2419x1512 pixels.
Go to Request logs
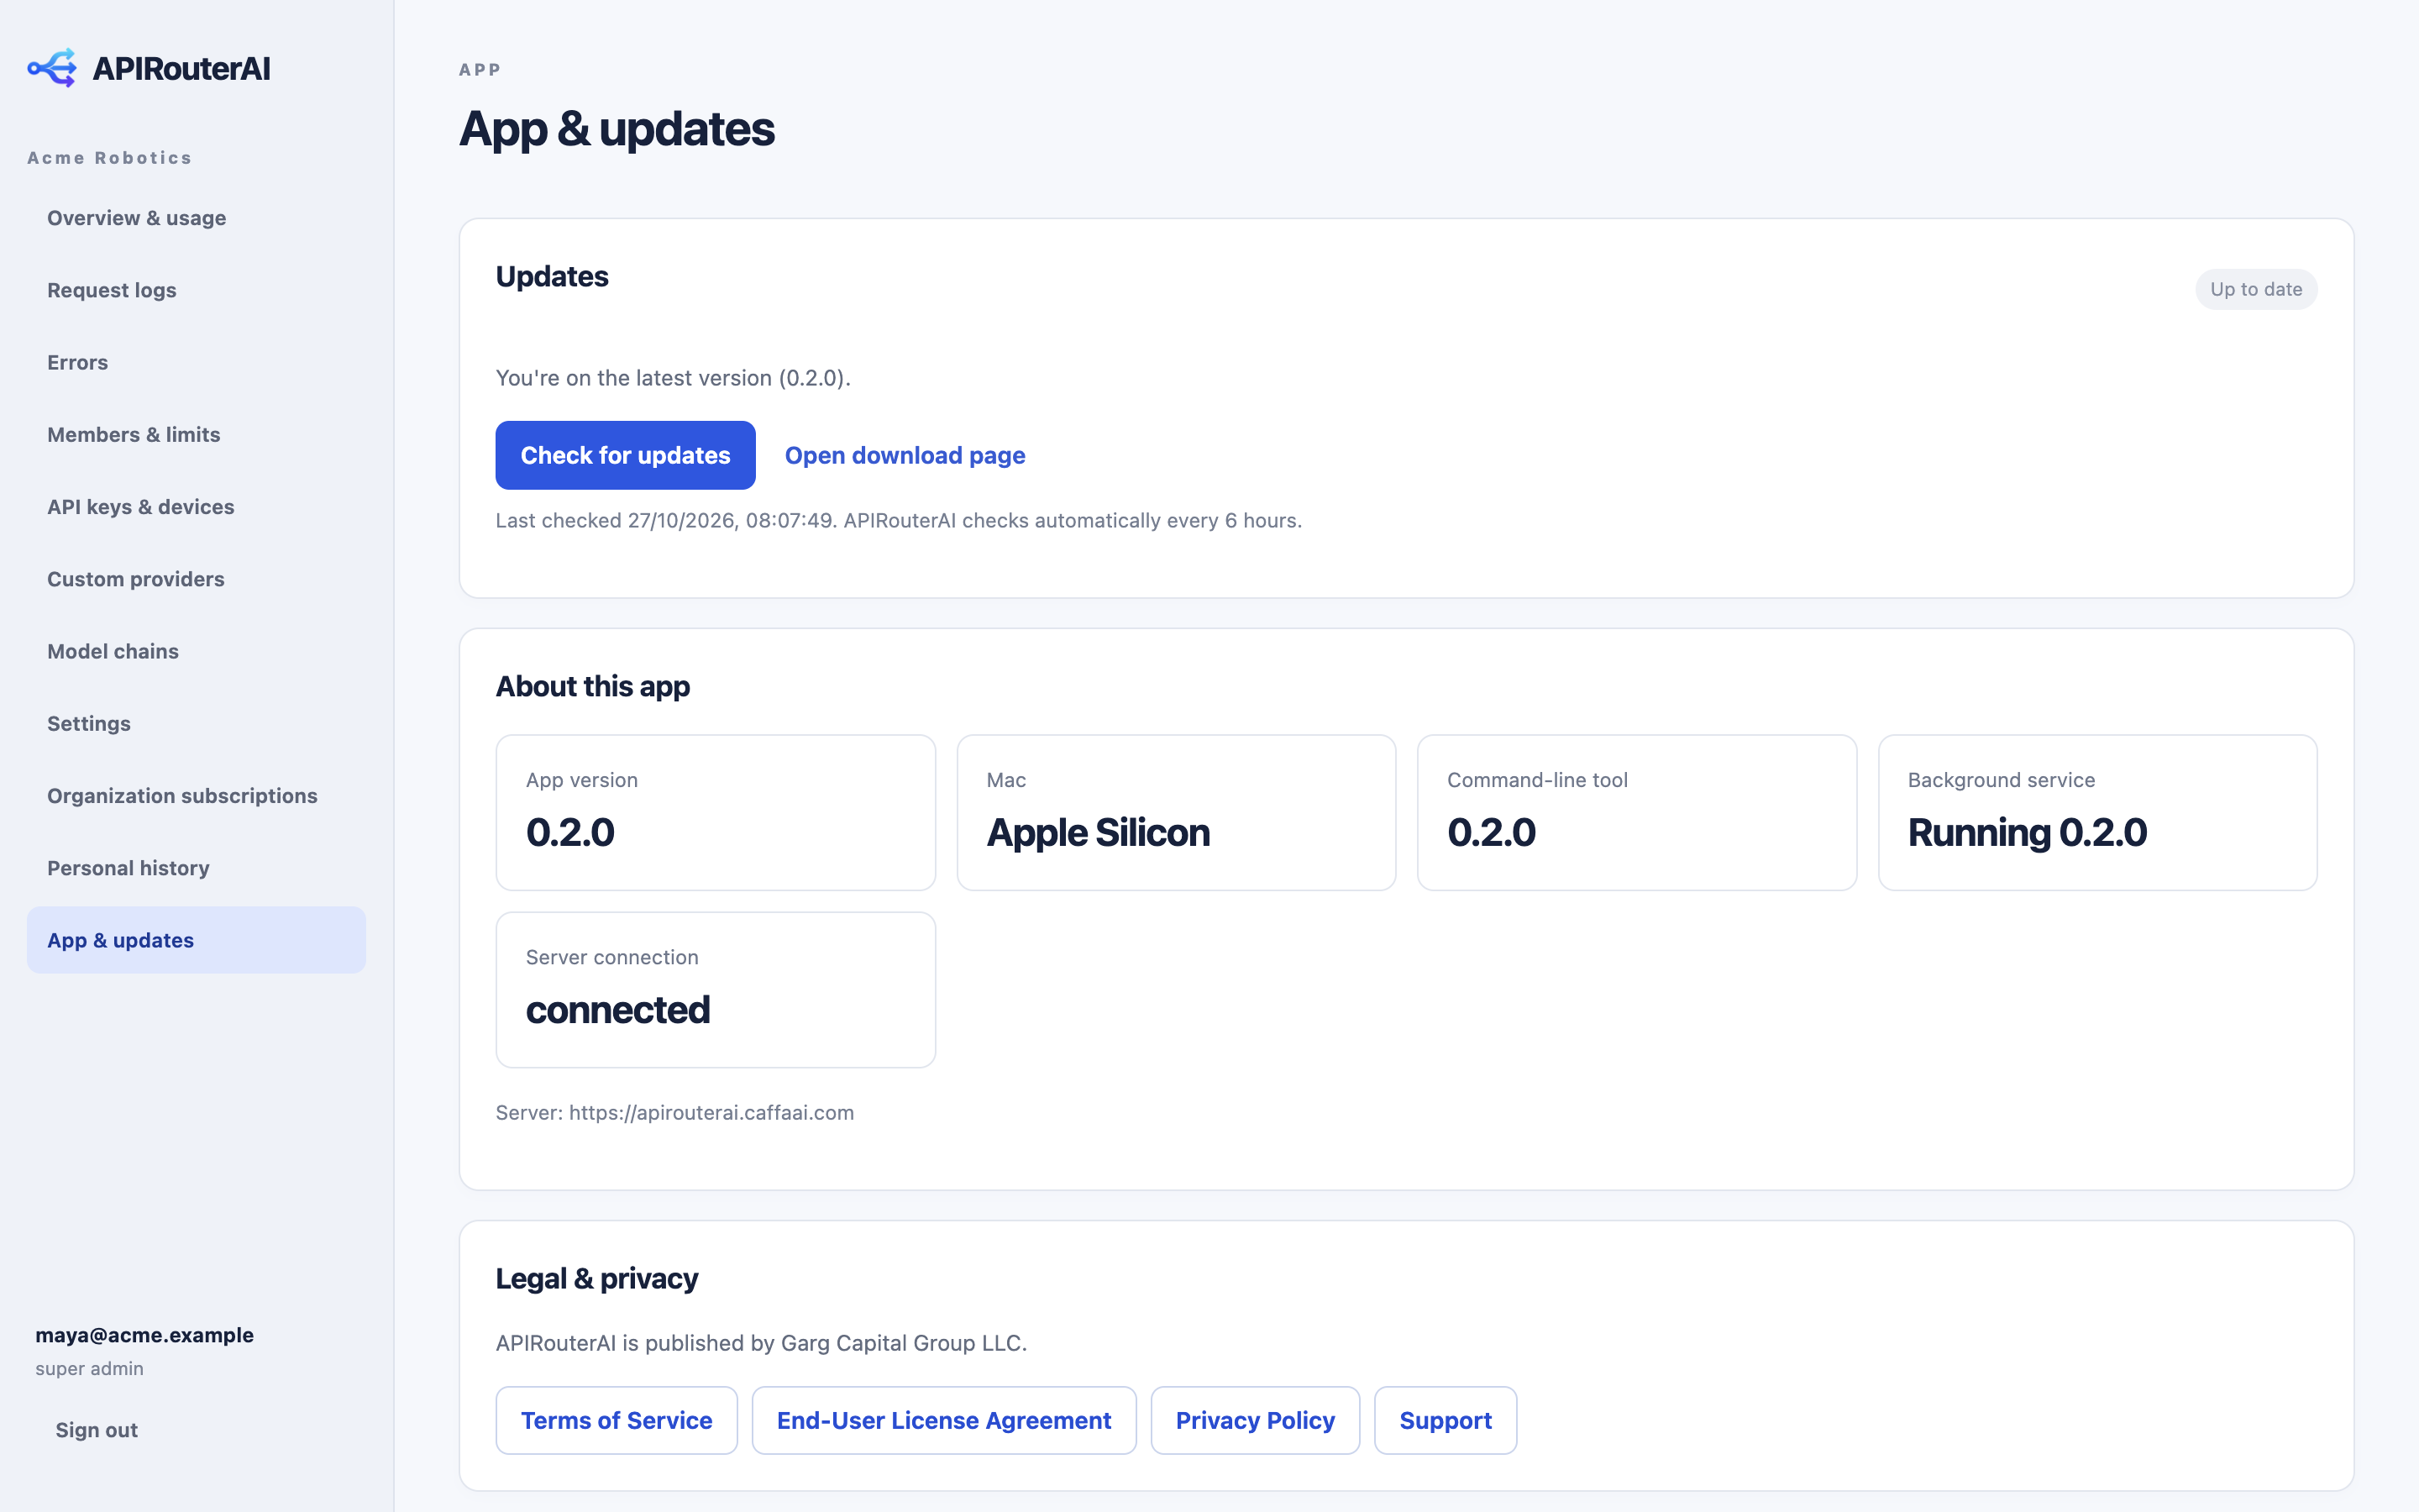pyautogui.click(x=196, y=290)
